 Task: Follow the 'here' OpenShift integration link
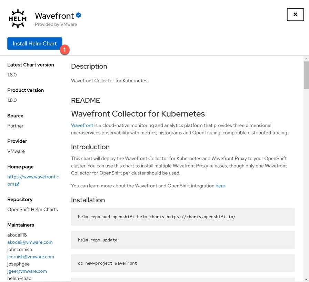pyautogui.click(x=220, y=186)
